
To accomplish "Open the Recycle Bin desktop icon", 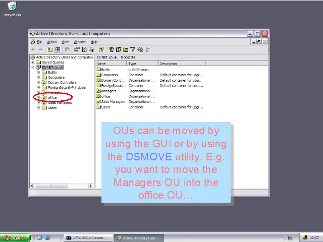I will (12, 7).
